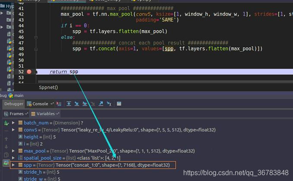The height and width of the screenshot is (181, 293).
Task: Click the Frames panel icon
Action: (6, 114)
